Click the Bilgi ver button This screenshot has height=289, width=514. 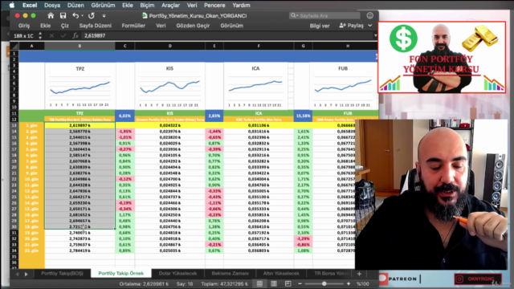pyautogui.click(x=320, y=26)
